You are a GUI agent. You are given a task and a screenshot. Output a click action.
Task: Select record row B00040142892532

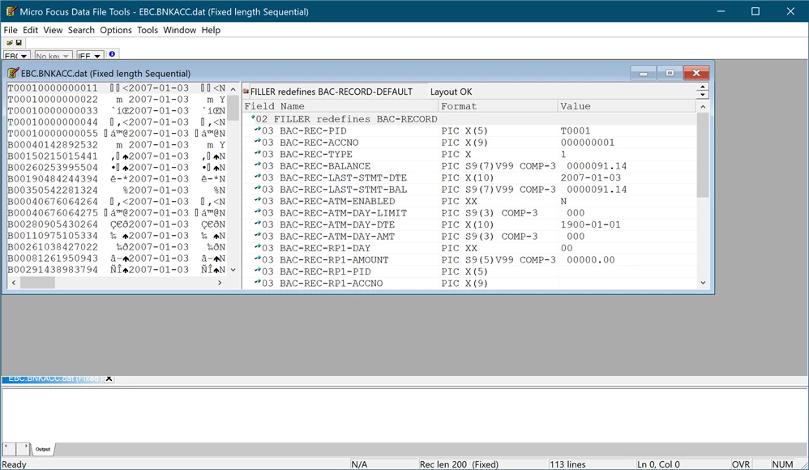[x=117, y=145]
